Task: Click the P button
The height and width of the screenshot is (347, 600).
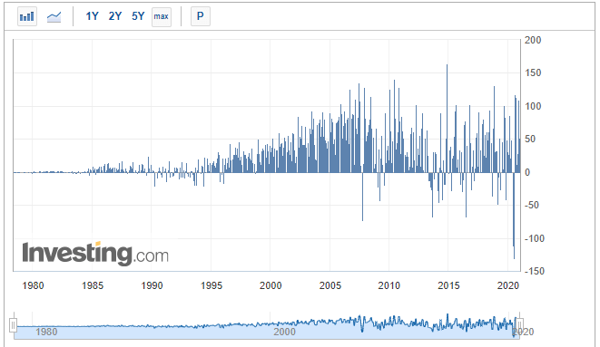Action: click(x=200, y=16)
